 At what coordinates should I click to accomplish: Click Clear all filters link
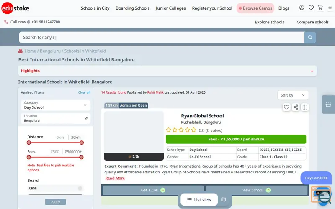pyautogui.click(x=84, y=92)
